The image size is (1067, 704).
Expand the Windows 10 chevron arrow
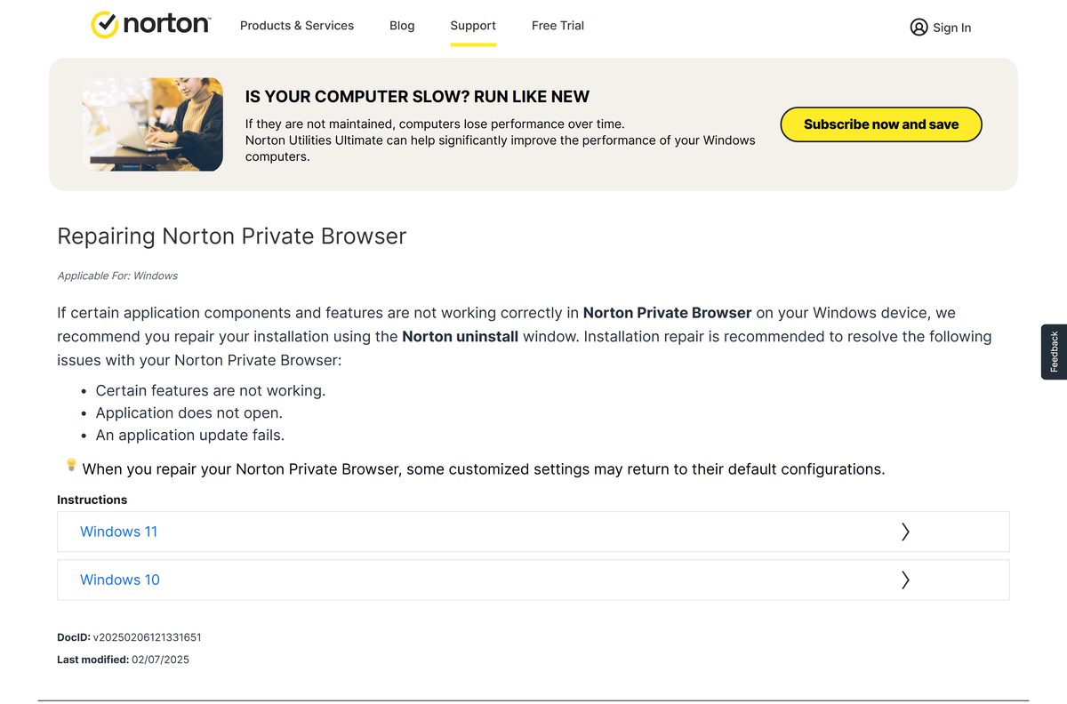pyautogui.click(x=905, y=580)
